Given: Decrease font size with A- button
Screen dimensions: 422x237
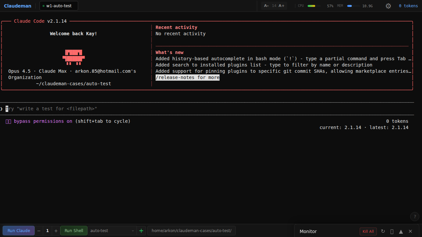Looking at the screenshot, I should (266, 6).
